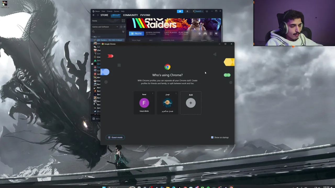Open advanced filter icon beside library search
Viewport: 335px width, 188px height.
click(123, 32)
